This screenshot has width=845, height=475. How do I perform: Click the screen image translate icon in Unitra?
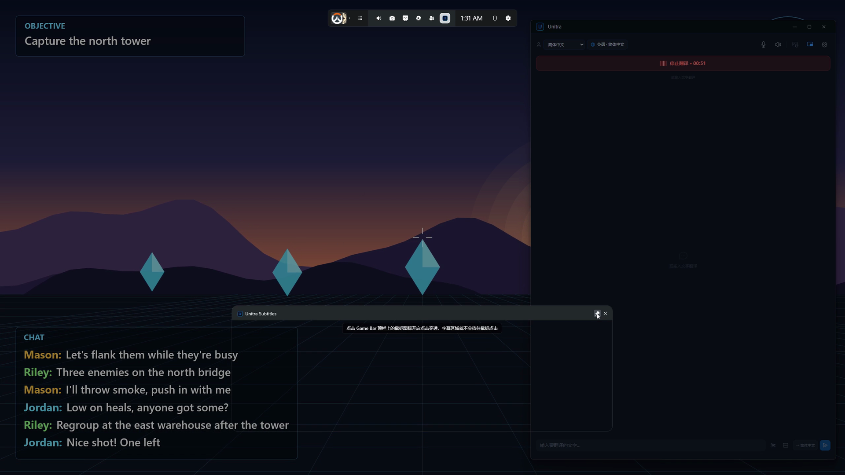[x=795, y=44]
